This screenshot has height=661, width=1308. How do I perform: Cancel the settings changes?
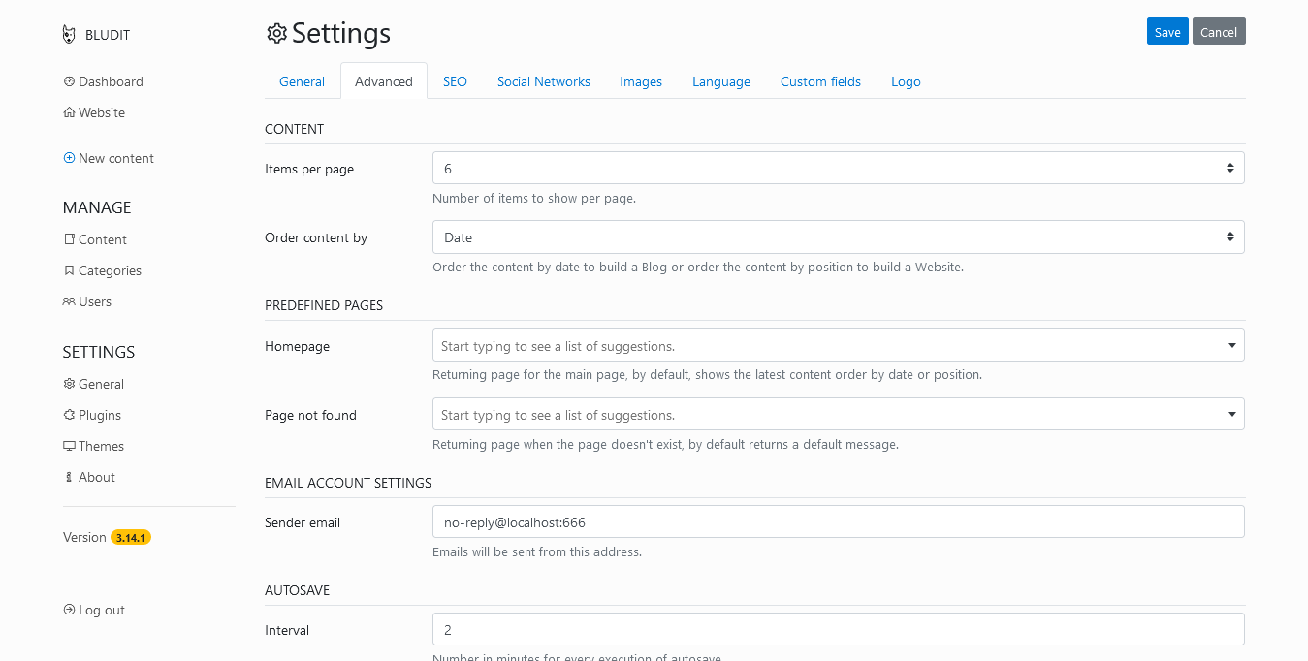pyautogui.click(x=1219, y=32)
